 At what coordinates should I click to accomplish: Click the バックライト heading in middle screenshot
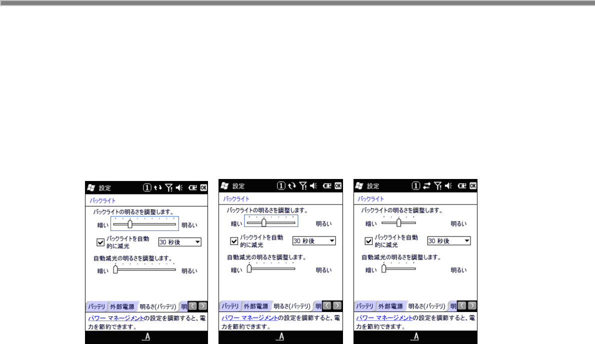coord(236,198)
